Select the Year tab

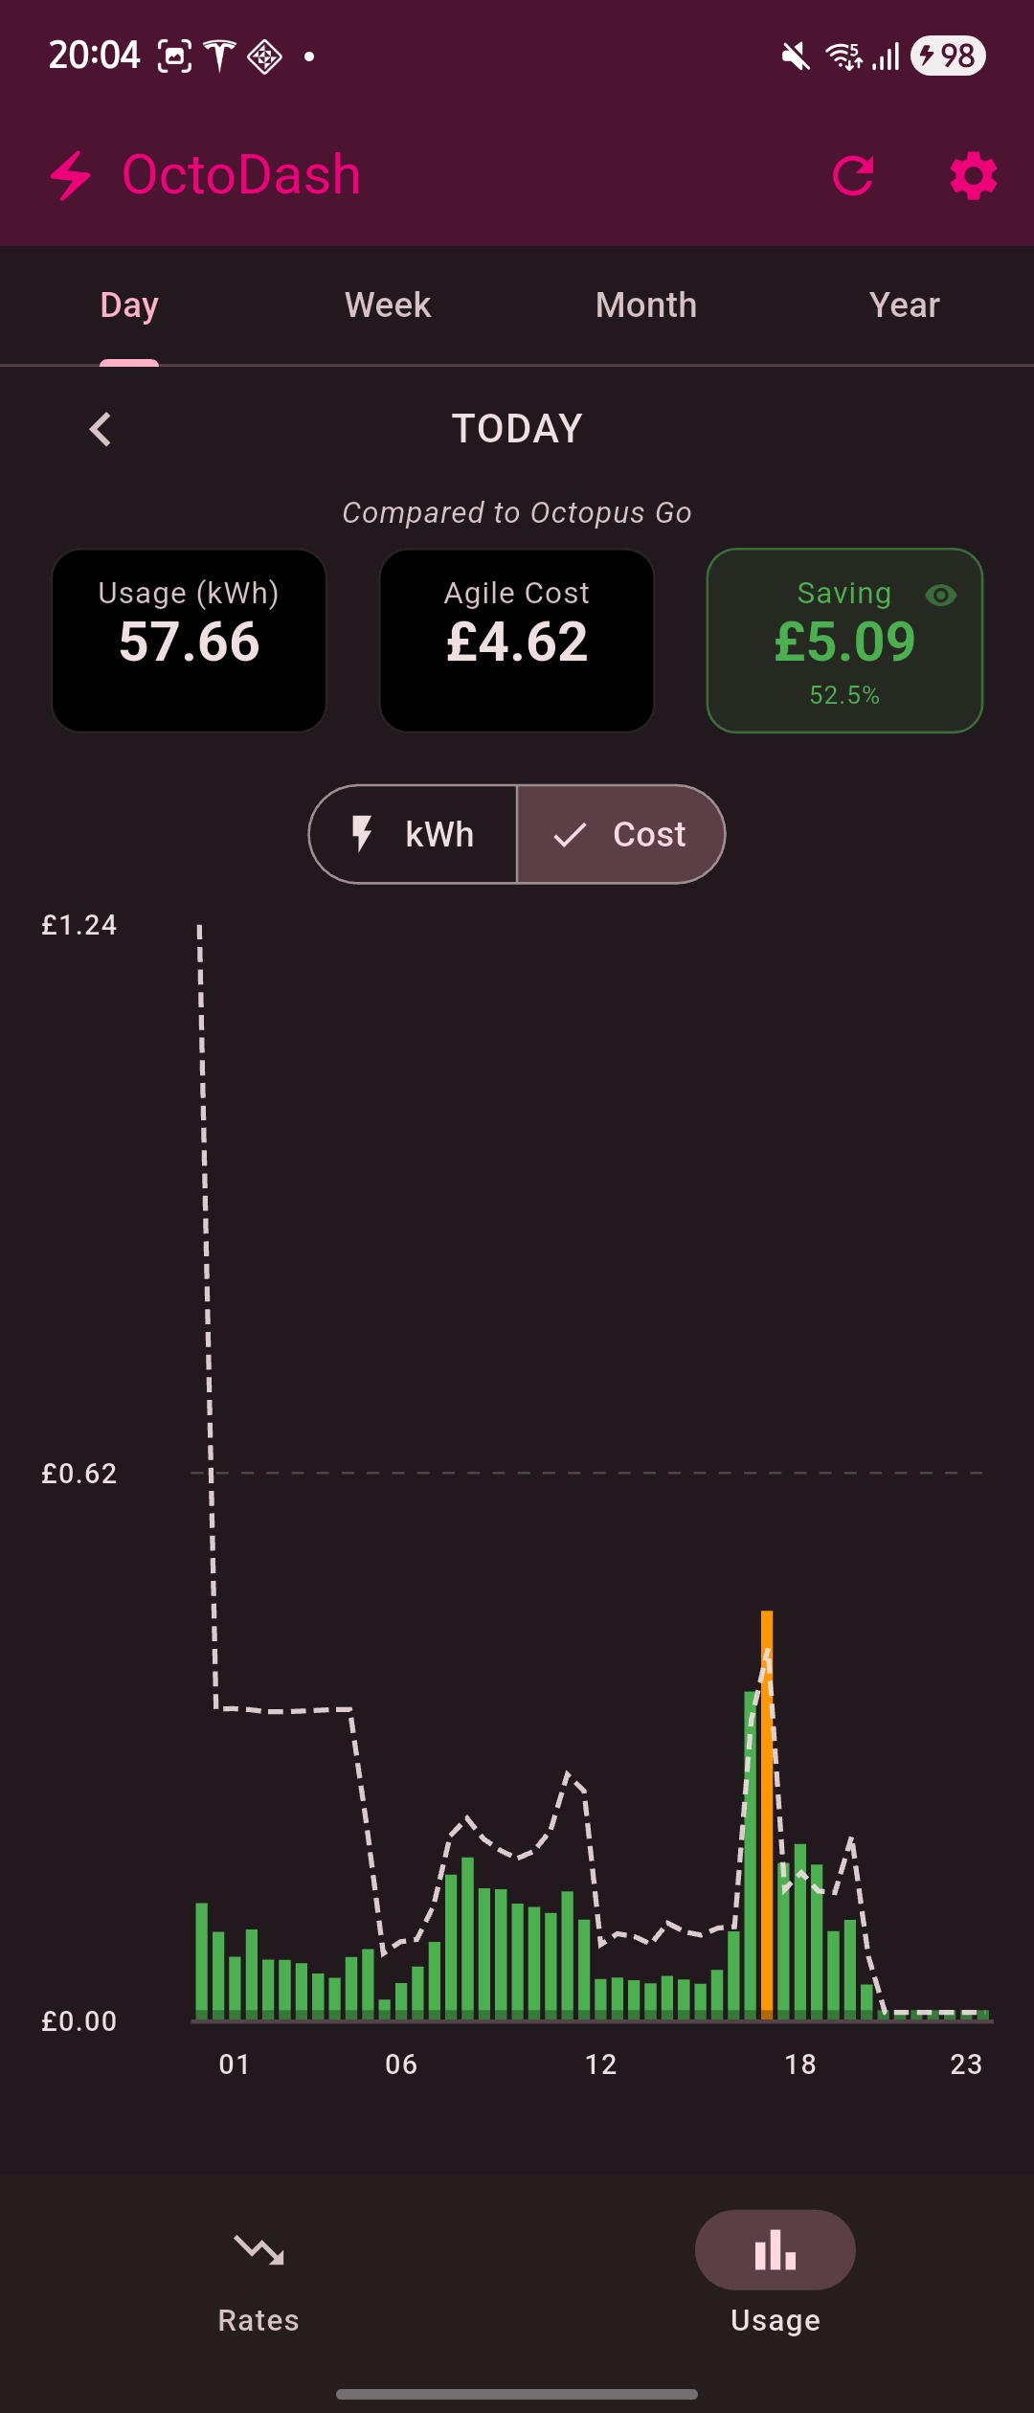(904, 305)
